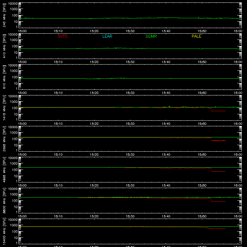Viewport: 247px width, 247px height.
Task: Select the 15400 MHz [SFU] axis title
Action: (4, 231)
